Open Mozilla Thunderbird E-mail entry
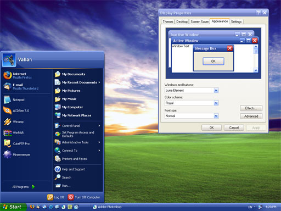 [x=26, y=86]
